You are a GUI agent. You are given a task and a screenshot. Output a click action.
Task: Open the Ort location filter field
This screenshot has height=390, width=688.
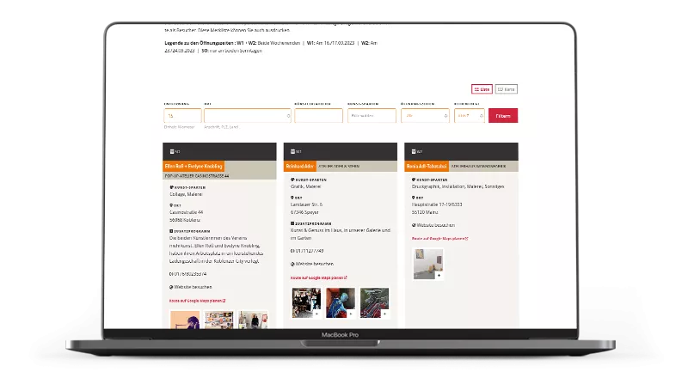click(x=247, y=116)
